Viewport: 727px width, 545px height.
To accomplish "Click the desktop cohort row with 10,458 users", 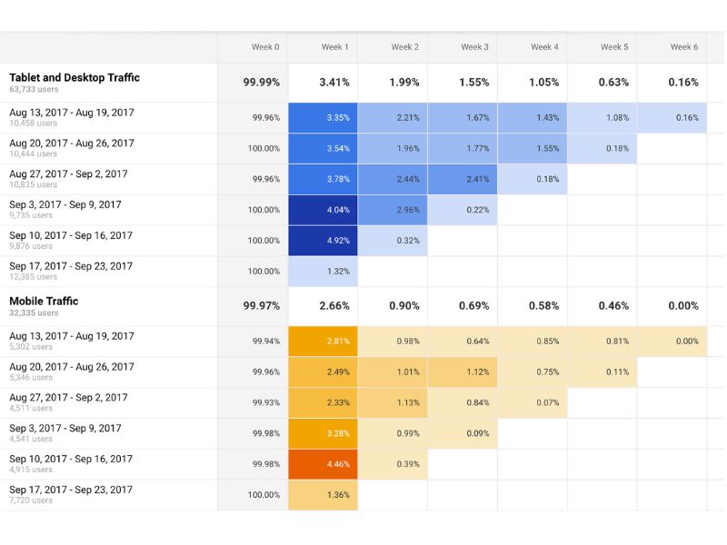I will 72,117.
